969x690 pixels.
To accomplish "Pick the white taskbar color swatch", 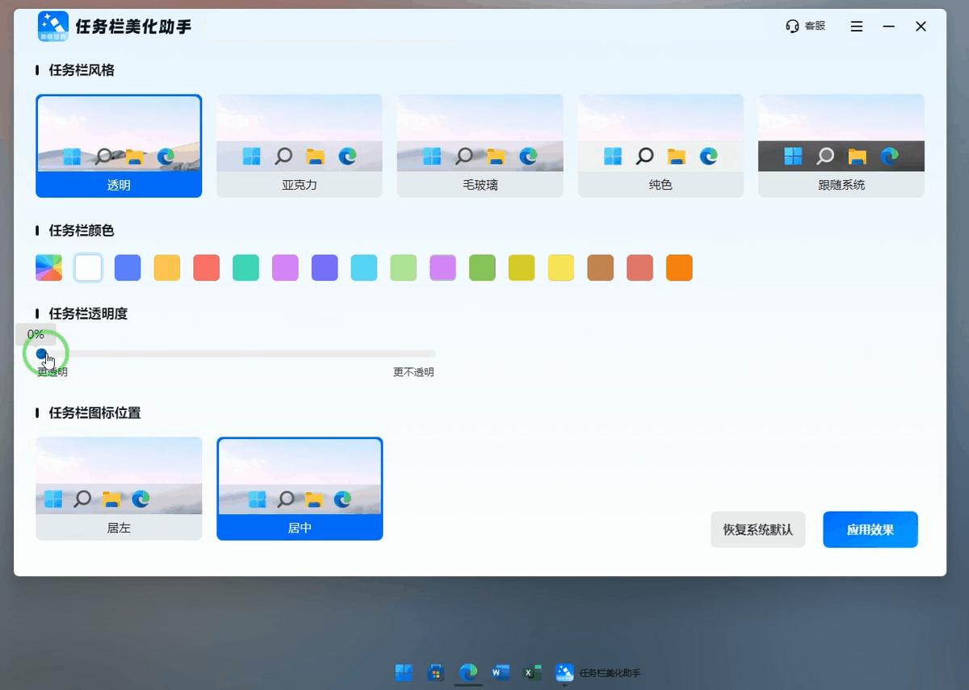I will (x=88, y=267).
